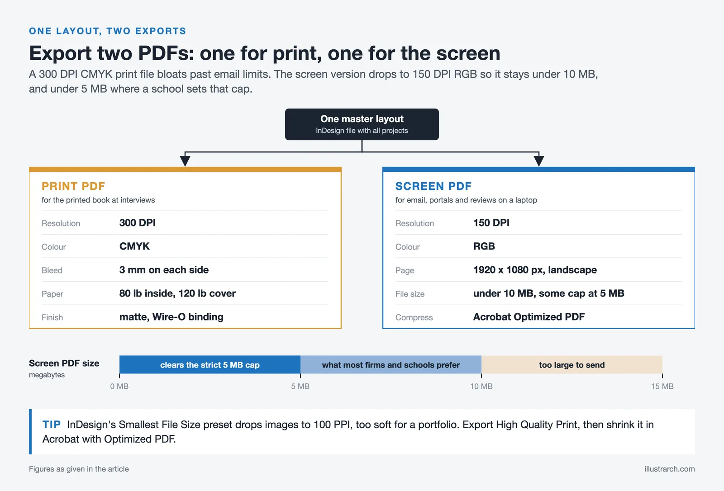Click 'matte, Wire-O binding' finish value
This screenshot has width=724, height=491.
171,317
